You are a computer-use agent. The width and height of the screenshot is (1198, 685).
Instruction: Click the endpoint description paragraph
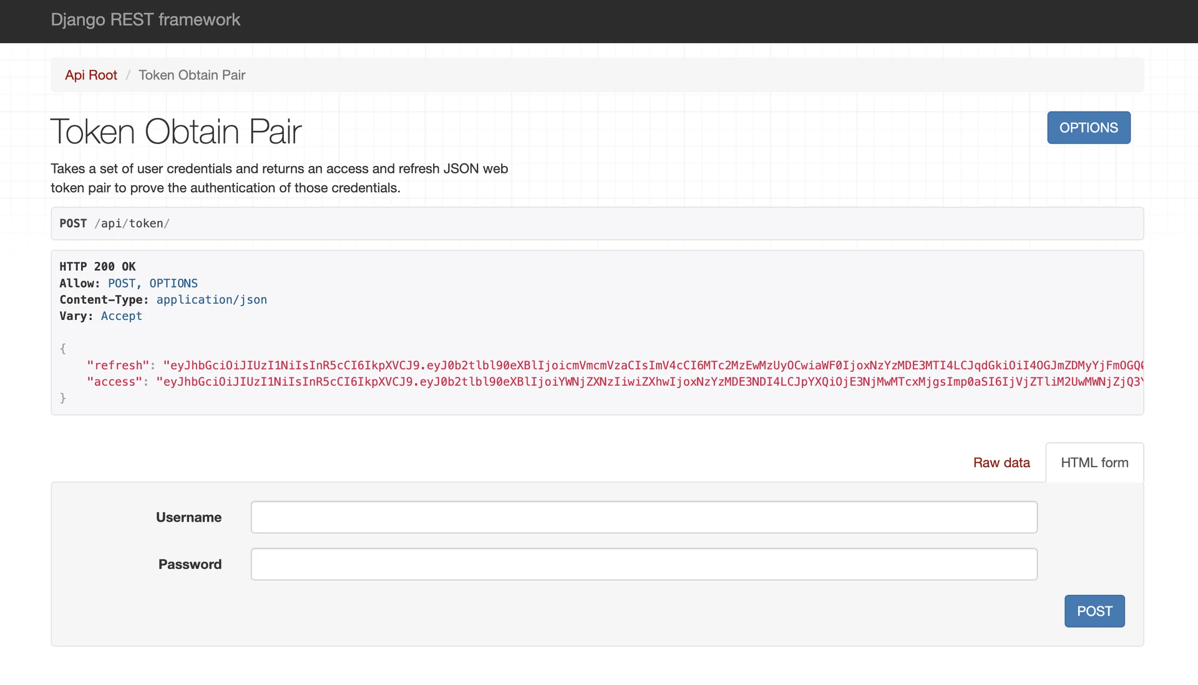[279, 178]
